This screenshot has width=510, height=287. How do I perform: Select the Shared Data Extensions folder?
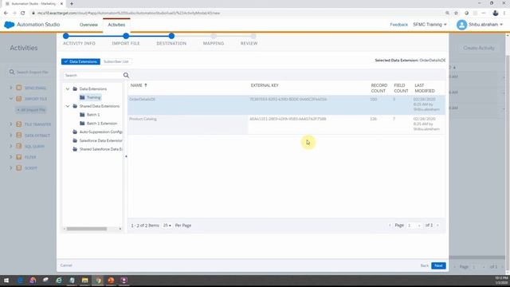(x=99, y=106)
